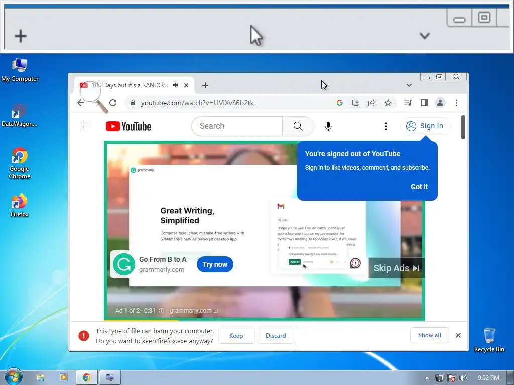Open My Computer desktop icon
Viewport: 514px width, 385px height.
coord(20,70)
